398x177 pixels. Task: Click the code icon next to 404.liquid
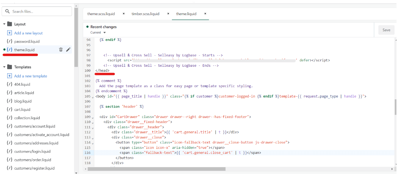[x=10, y=84]
